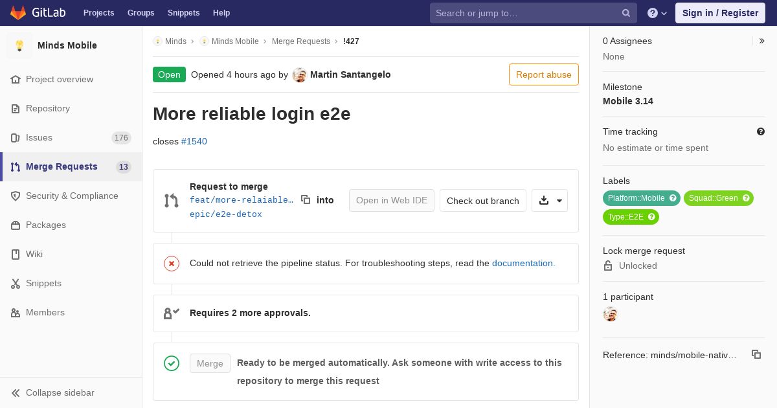Click the Issues sidebar icon
777x408 pixels.
point(16,137)
